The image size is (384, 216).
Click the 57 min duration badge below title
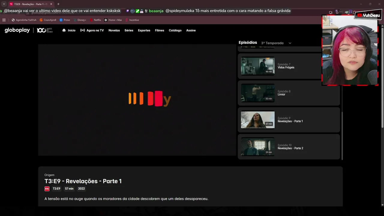click(x=69, y=189)
